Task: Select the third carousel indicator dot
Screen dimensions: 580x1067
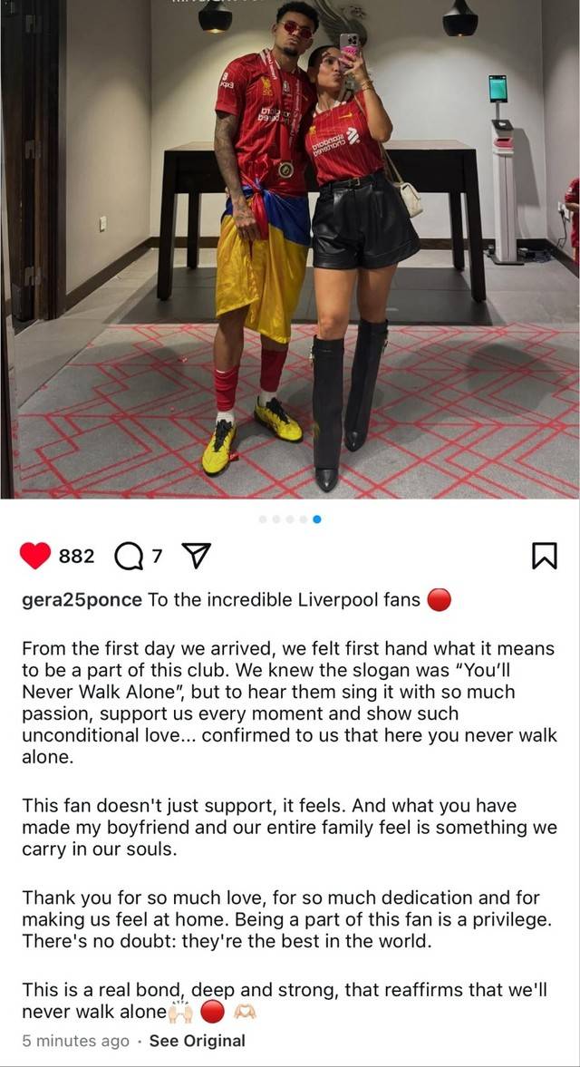Action: (290, 519)
